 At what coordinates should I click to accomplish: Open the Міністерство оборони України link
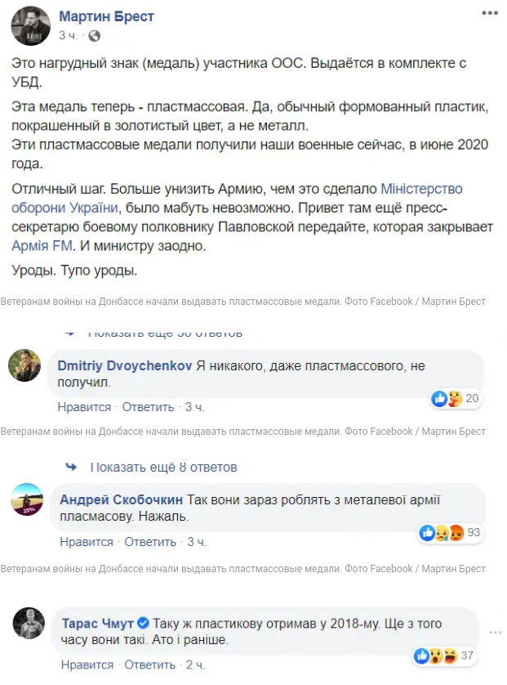[x=401, y=190]
